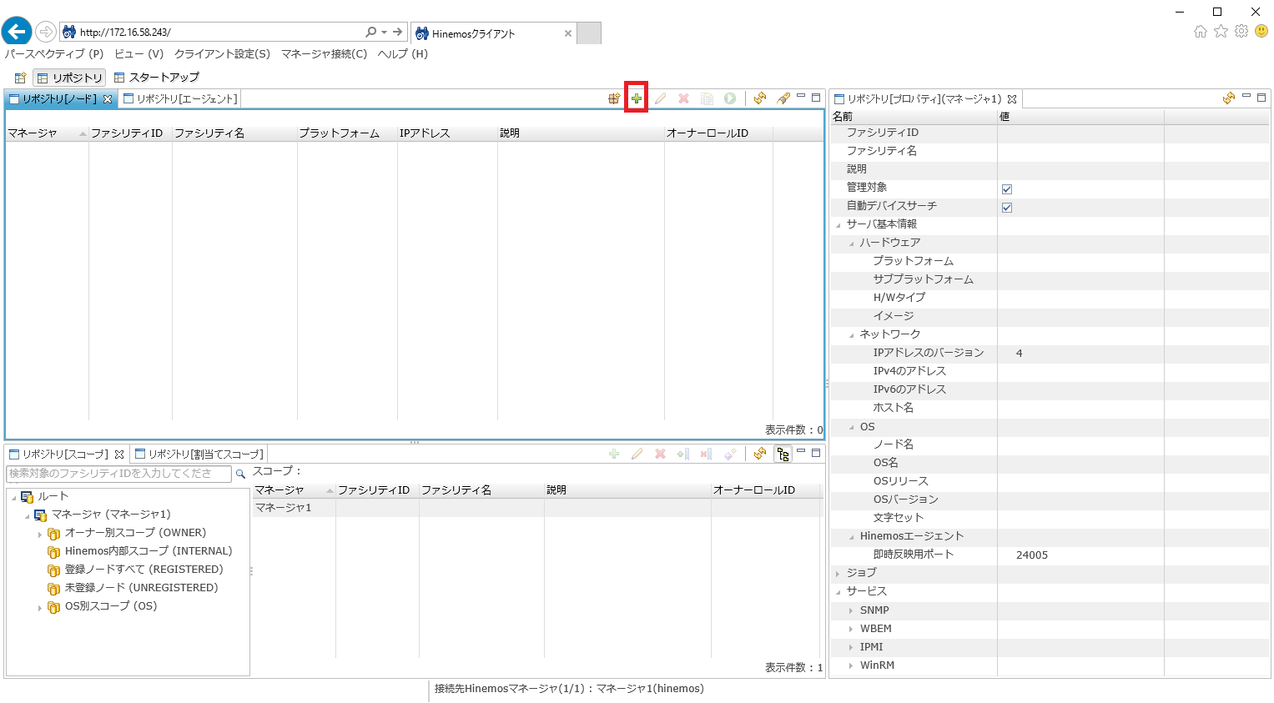Collapse the OS property group
Image resolution: width=1274 pixels, height=703 pixels.
click(x=851, y=427)
